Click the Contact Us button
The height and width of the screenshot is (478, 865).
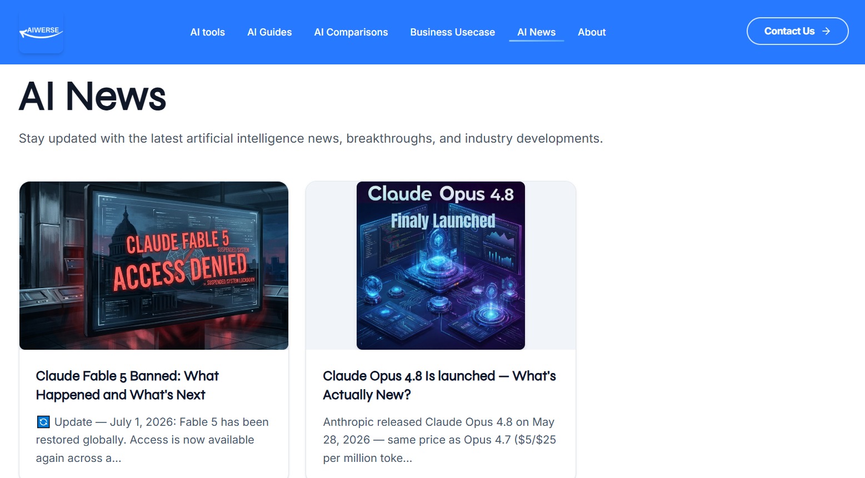click(797, 31)
